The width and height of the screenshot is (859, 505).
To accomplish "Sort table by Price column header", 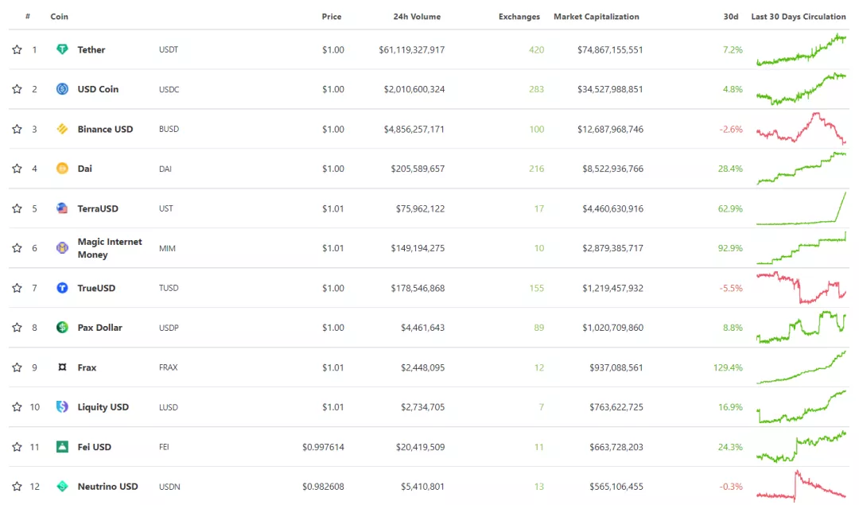I will click(x=332, y=17).
